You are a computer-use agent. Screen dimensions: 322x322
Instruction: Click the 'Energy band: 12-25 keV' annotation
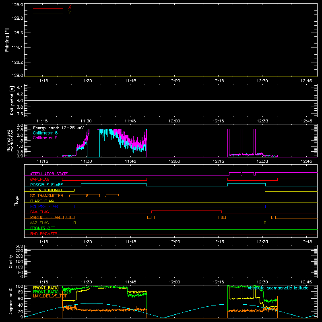[x=58, y=128]
